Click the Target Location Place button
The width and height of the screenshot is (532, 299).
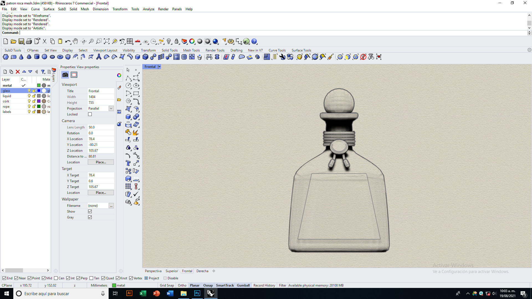(101, 193)
